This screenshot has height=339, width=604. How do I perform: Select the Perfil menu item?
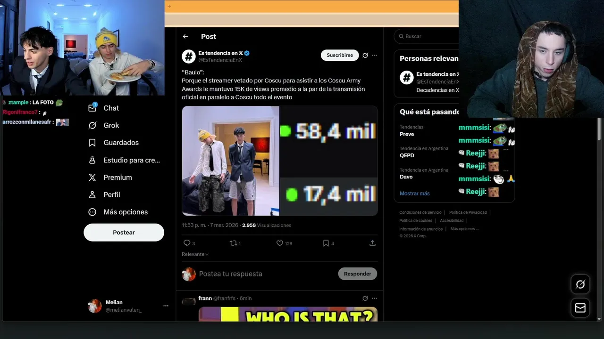[112, 194]
